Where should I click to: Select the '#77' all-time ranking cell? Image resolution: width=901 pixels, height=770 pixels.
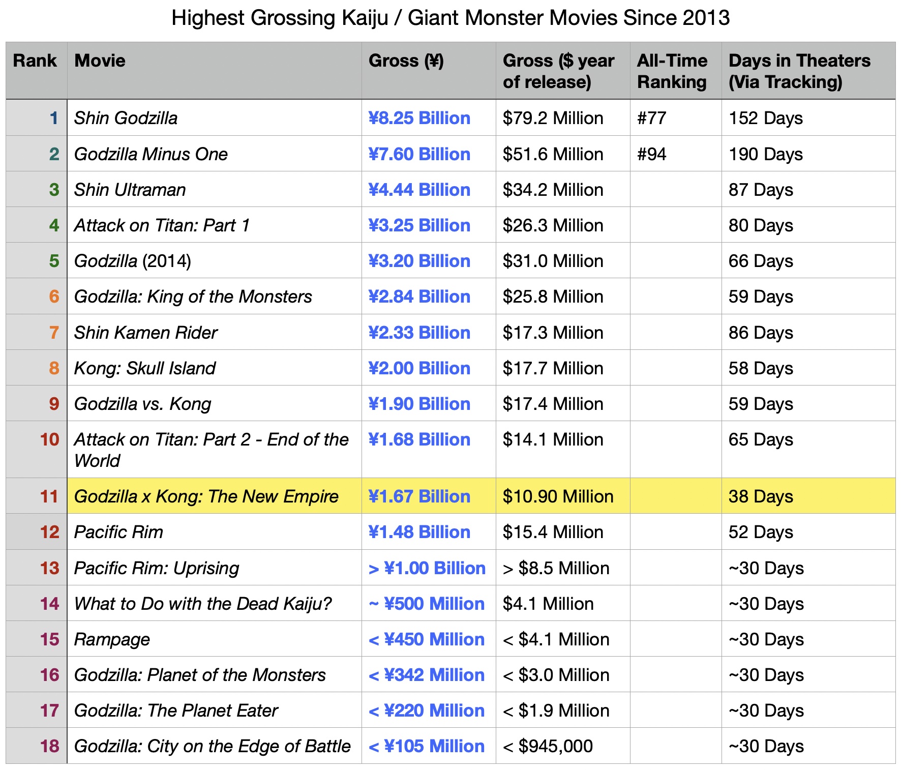(x=676, y=117)
